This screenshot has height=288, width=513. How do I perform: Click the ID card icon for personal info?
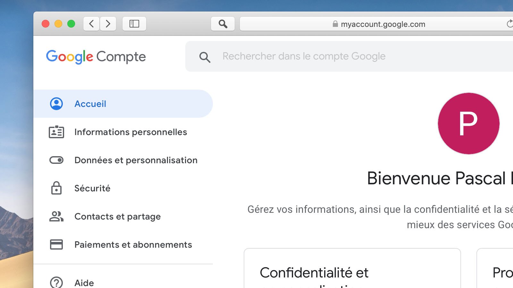tap(56, 132)
